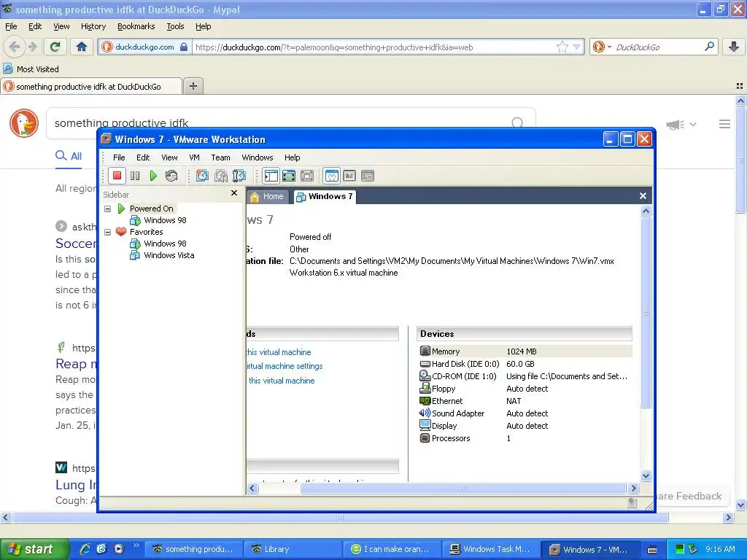Click the Summary view toolbar icon
This screenshot has height=560, width=747.
pyautogui.click(x=332, y=176)
